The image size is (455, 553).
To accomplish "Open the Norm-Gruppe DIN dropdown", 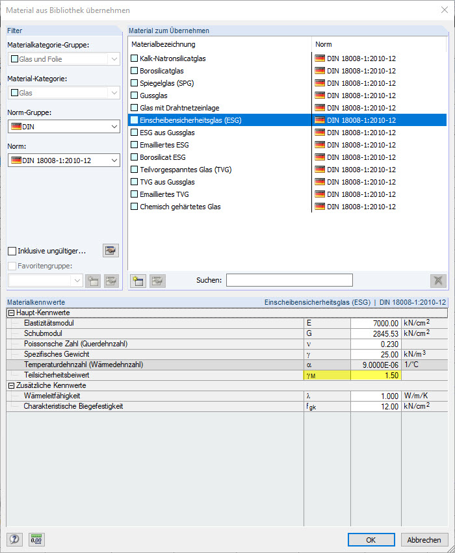I will (114, 126).
